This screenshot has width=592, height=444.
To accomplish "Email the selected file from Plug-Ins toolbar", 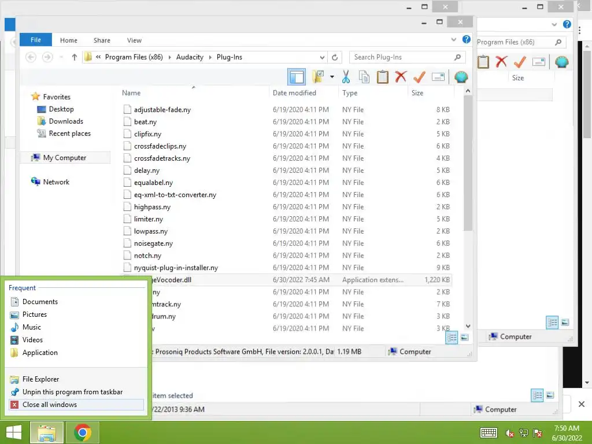I will [x=438, y=77].
